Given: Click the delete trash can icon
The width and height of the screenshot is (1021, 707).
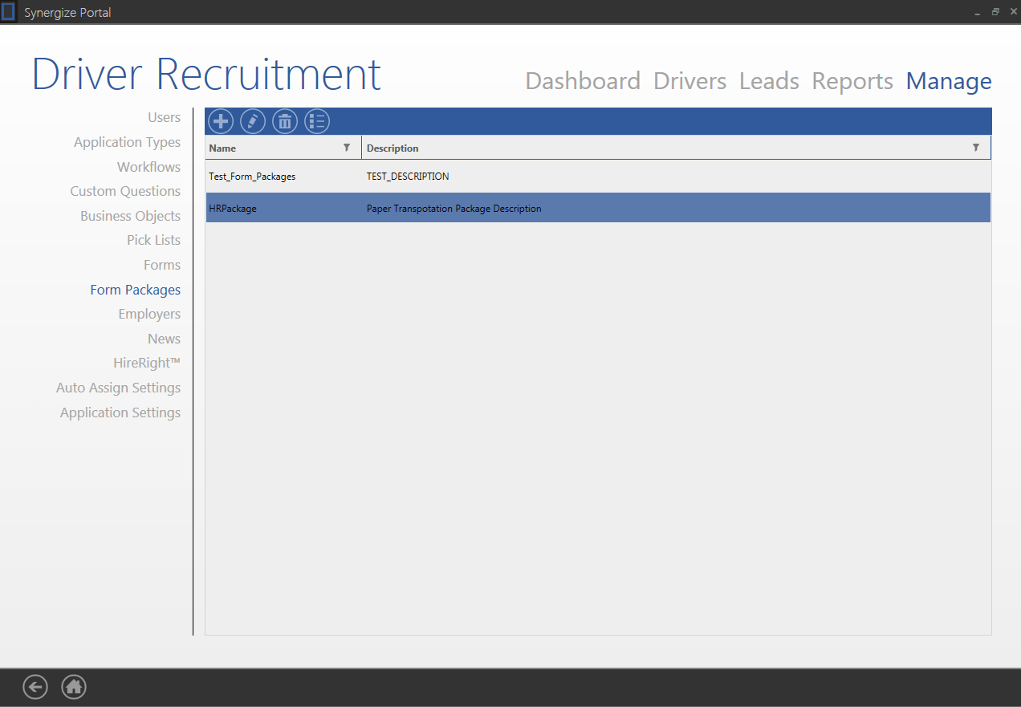Looking at the screenshot, I should pos(285,121).
